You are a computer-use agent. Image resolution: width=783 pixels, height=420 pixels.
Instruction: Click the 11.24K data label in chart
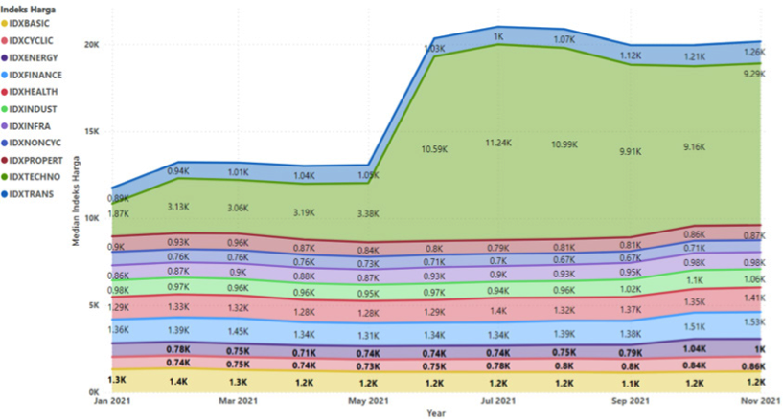click(498, 143)
